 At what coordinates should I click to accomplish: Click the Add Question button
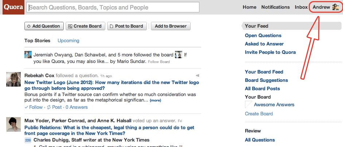point(44,26)
